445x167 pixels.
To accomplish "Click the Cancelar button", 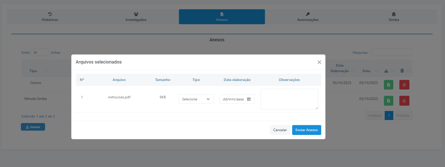I will [280, 130].
